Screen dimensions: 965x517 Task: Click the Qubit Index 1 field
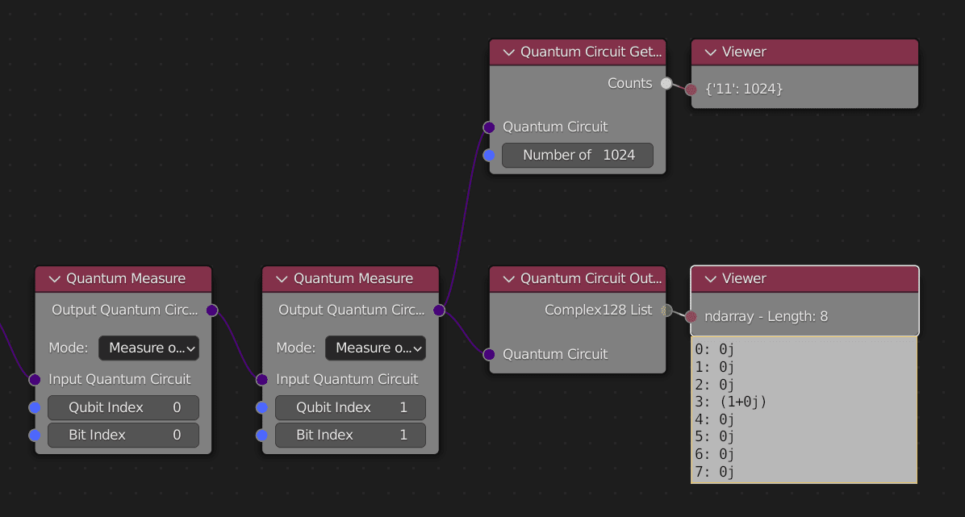350,407
